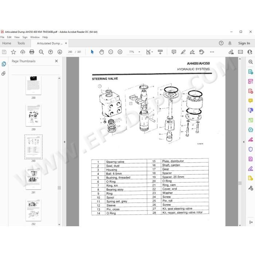Open the wrench More Tools icon
The height and width of the screenshot is (255, 255).
tap(251, 188)
